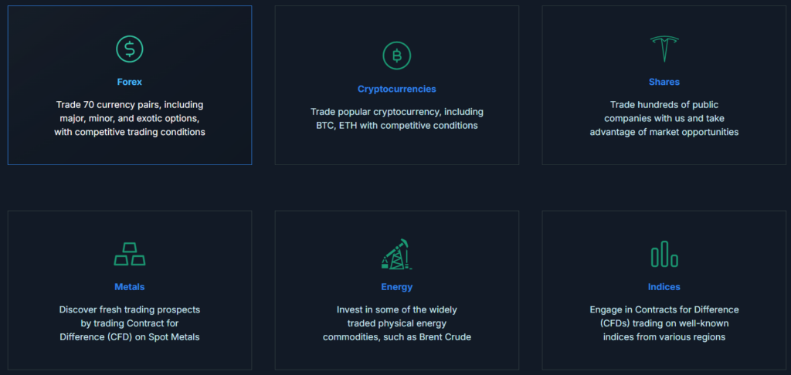791x375 pixels.
Task: Click the oil pump Energy icon
Action: pyautogui.click(x=397, y=253)
